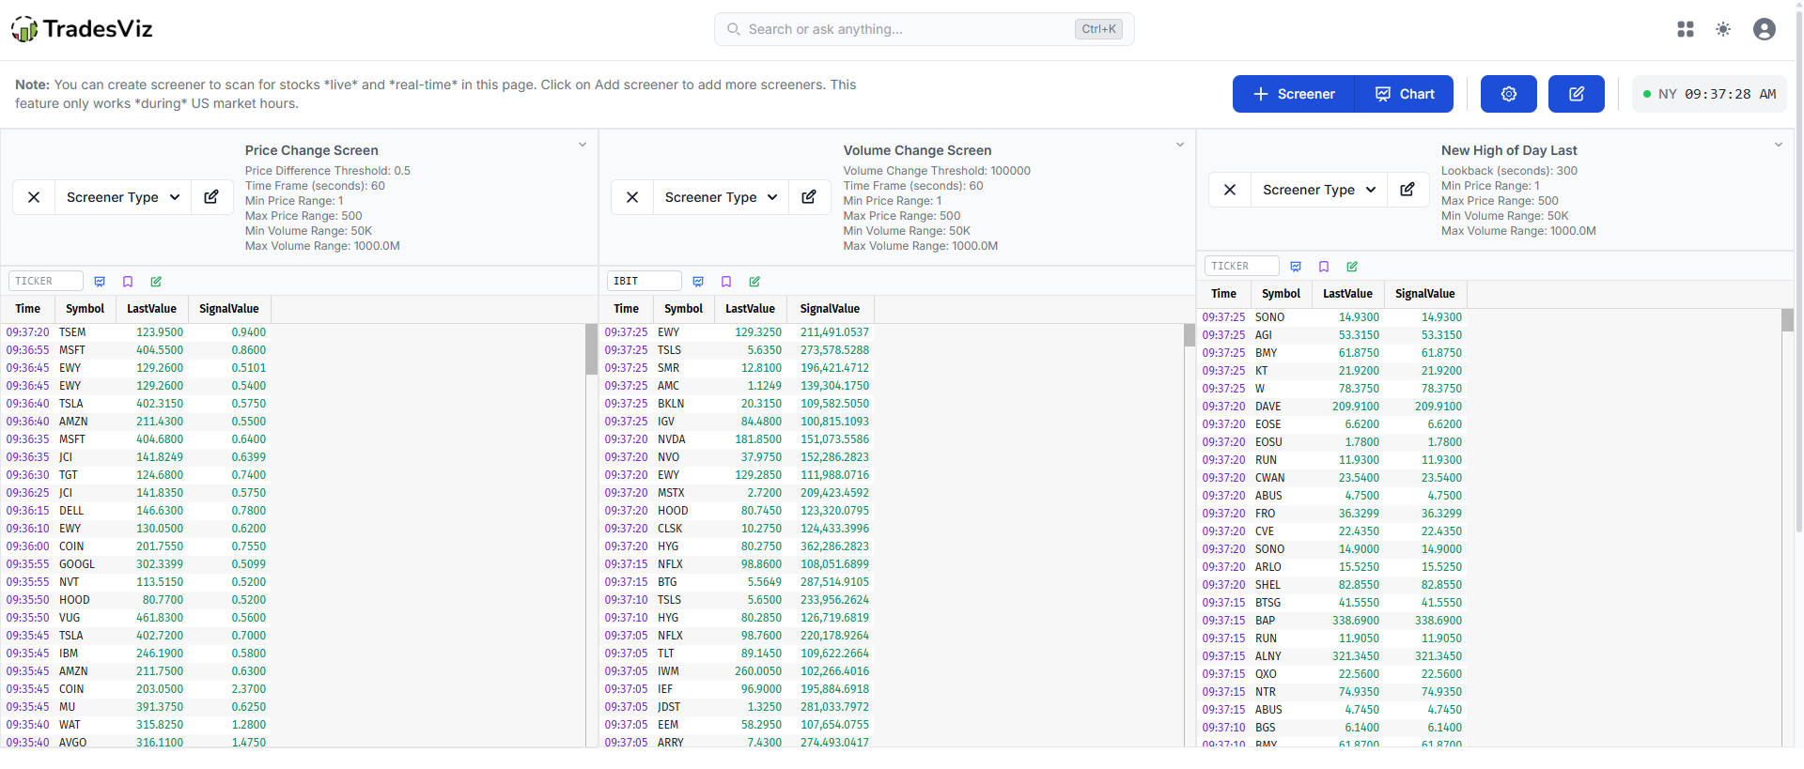Click the IBIT ticker input field
Image resolution: width=1804 pixels, height=769 pixels.
(645, 281)
